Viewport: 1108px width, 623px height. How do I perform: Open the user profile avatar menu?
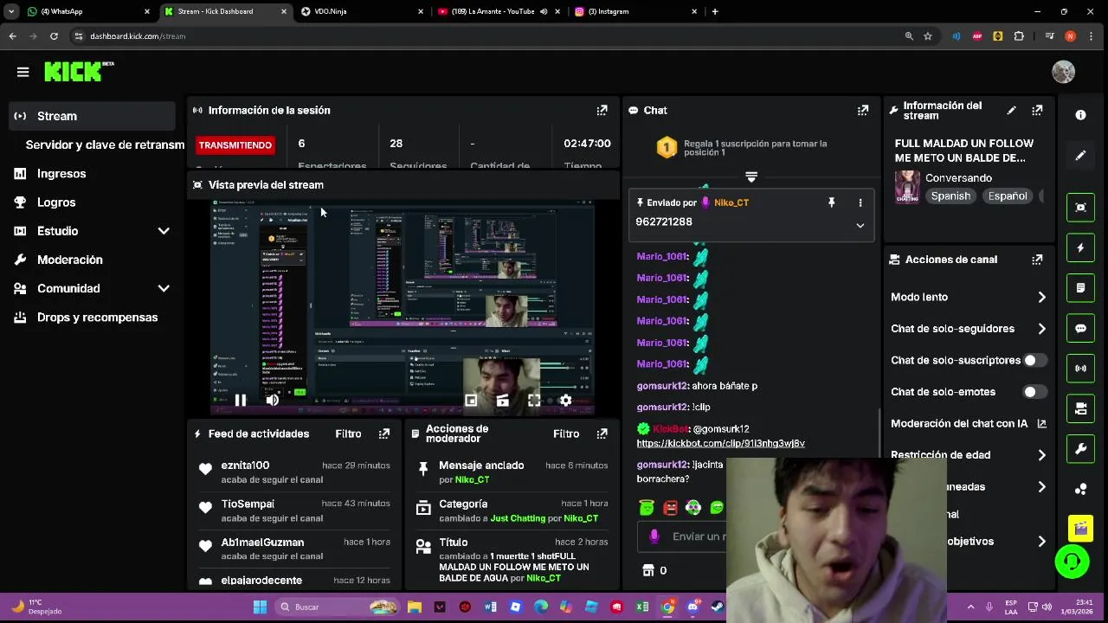pyautogui.click(x=1063, y=72)
